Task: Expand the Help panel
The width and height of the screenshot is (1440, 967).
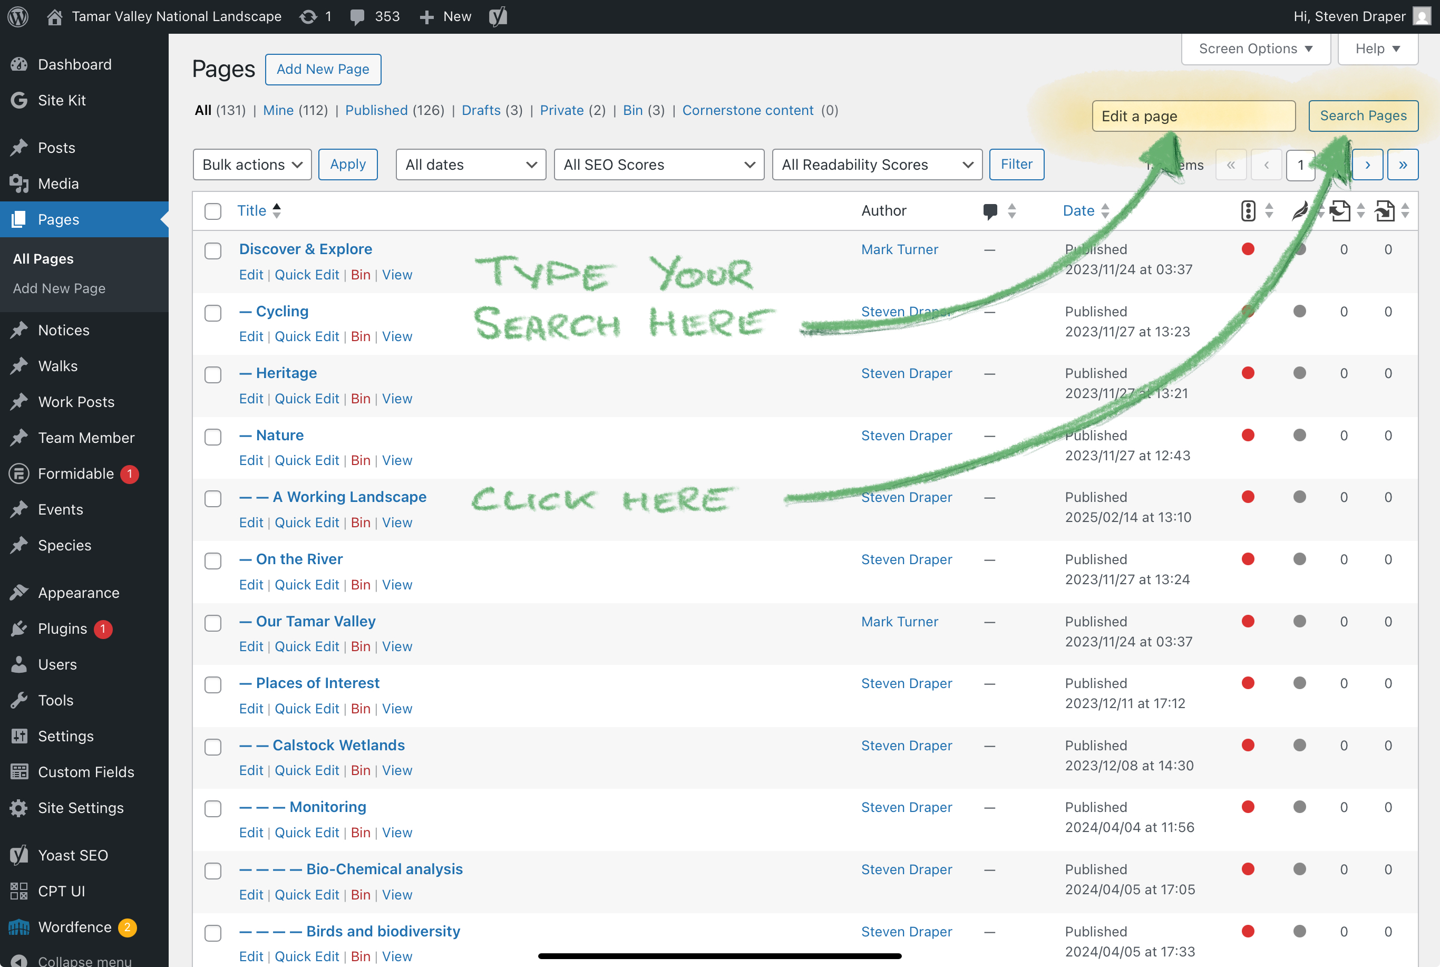Action: pyautogui.click(x=1378, y=49)
